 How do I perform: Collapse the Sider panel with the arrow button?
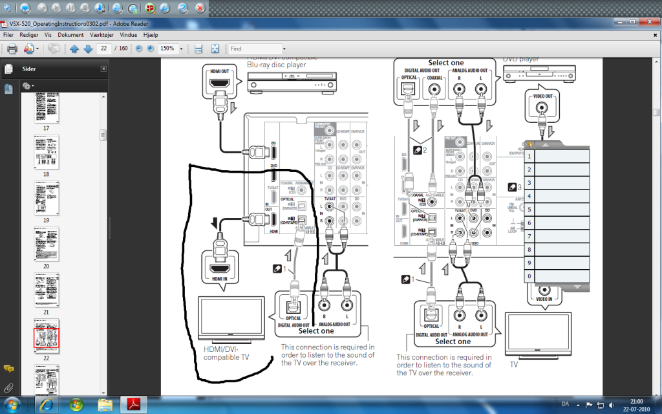103,69
